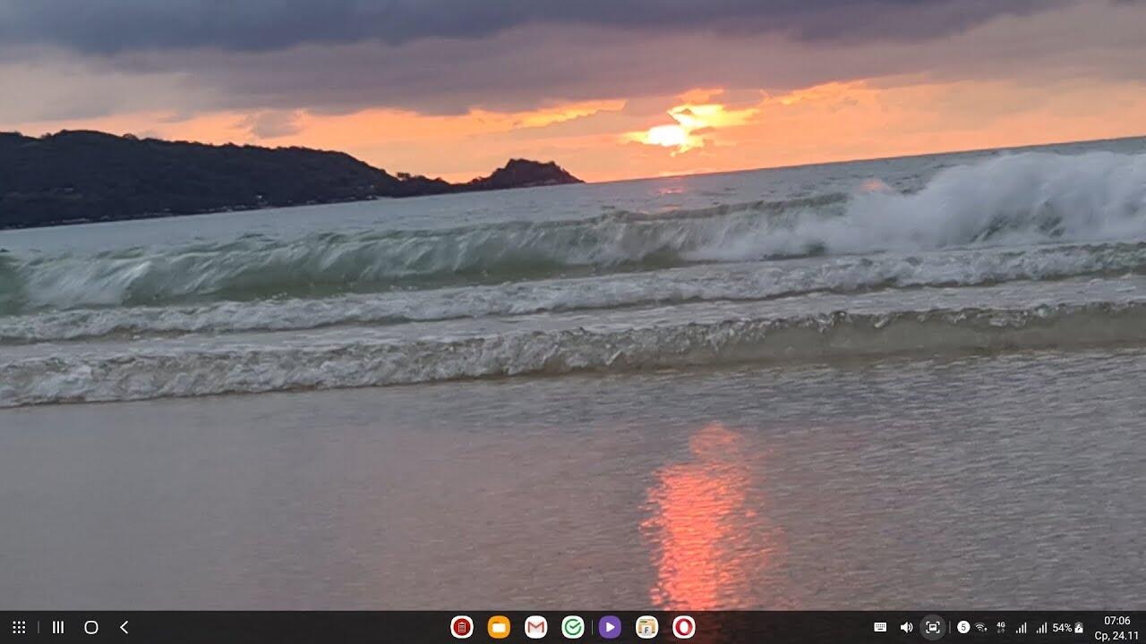Open notifications badge showing 5
Image resolution: width=1146 pixels, height=644 pixels.
click(x=963, y=627)
